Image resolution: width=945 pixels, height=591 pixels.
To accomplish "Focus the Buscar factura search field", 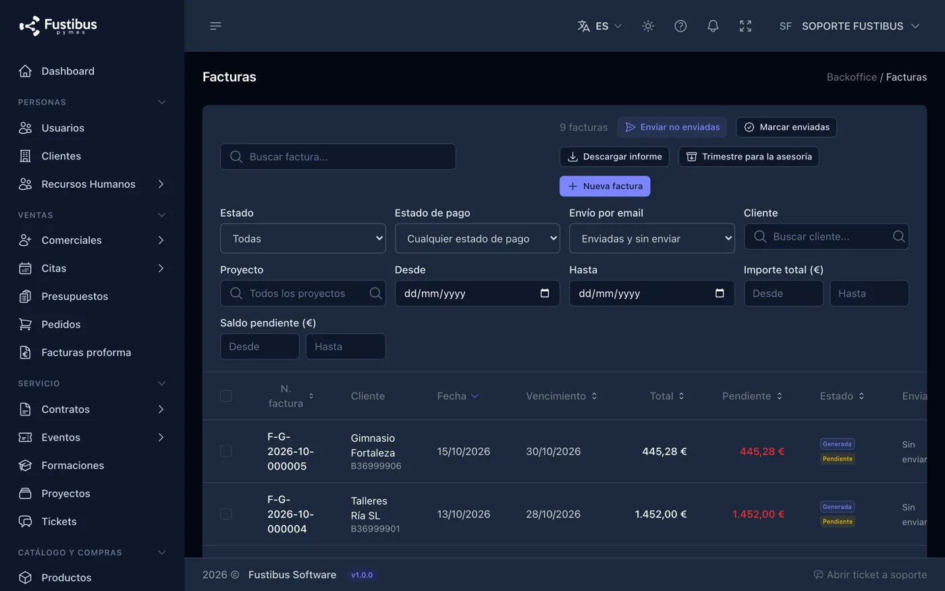I will (x=338, y=157).
